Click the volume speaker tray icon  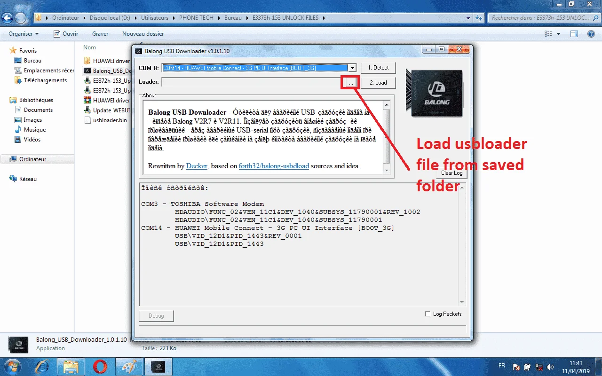550,367
